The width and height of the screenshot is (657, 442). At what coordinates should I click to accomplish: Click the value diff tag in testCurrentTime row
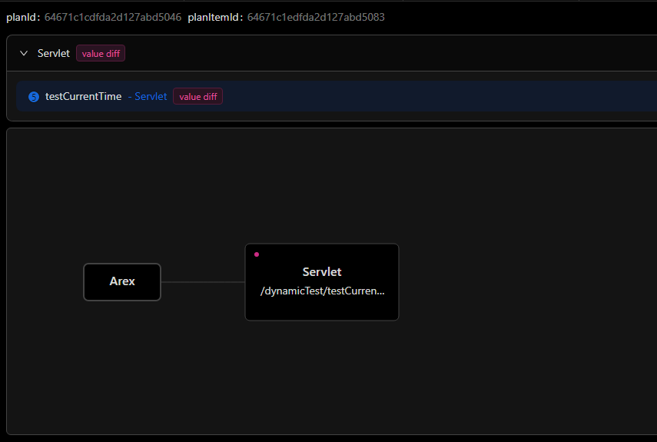pyautogui.click(x=197, y=96)
